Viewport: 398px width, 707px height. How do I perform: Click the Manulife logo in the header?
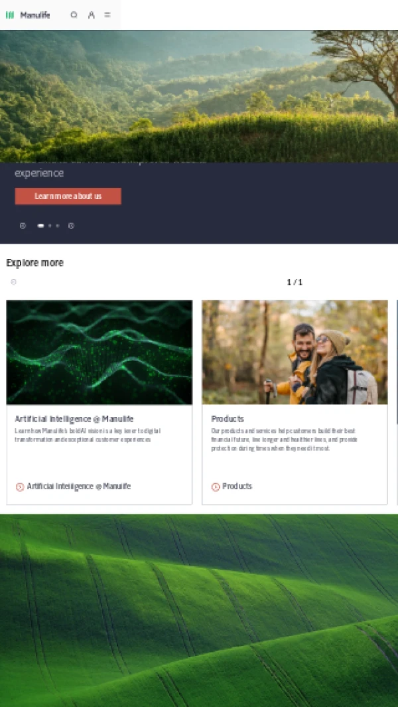click(x=28, y=15)
